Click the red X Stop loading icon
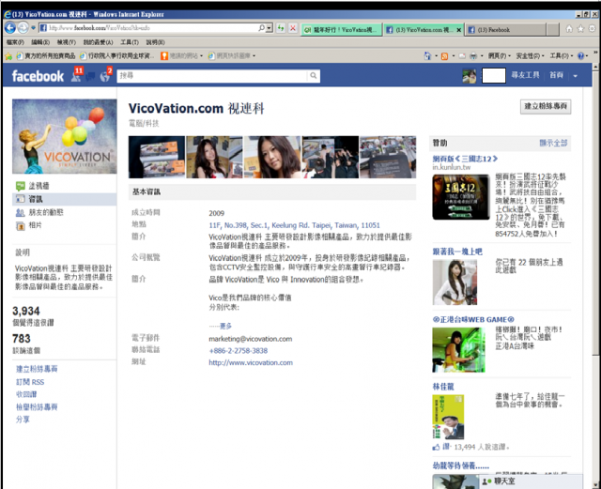The width and height of the screenshot is (601, 489). coord(293,28)
